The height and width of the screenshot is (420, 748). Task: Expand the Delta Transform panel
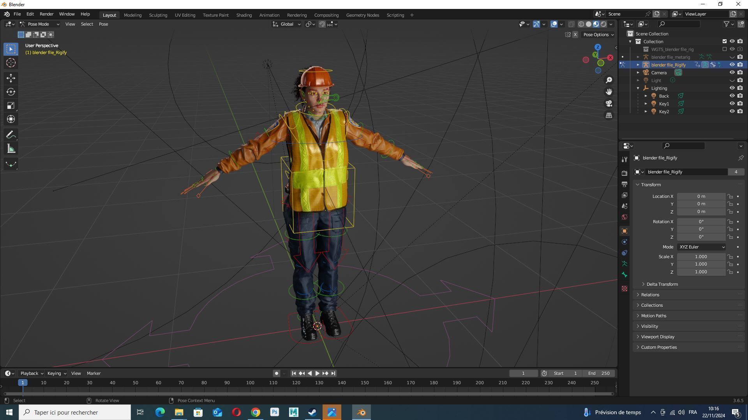pyautogui.click(x=662, y=284)
